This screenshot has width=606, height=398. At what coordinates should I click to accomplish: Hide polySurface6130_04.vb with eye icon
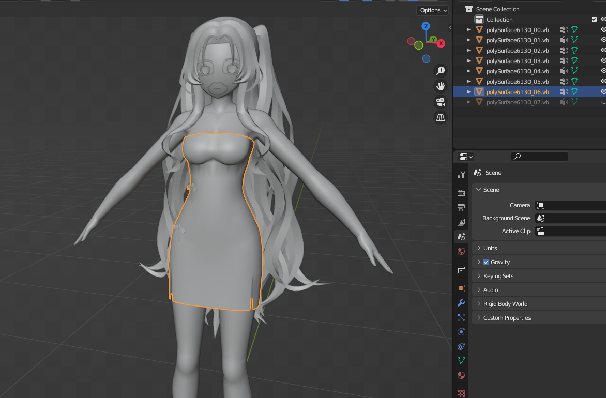tap(603, 71)
